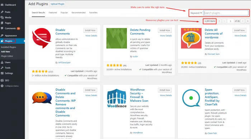The width and height of the screenshot is (251, 139).
Task: Open author link sudar
Action: [136, 57]
